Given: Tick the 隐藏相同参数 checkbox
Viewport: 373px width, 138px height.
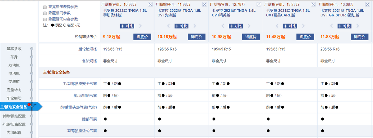Looking at the screenshot, I should [x=45, y=13].
